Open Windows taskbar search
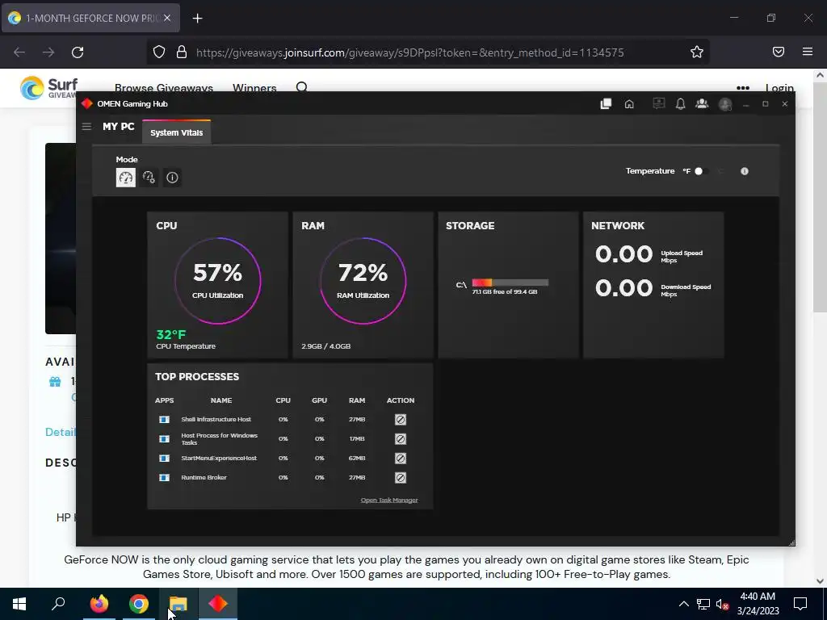 click(58, 604)
